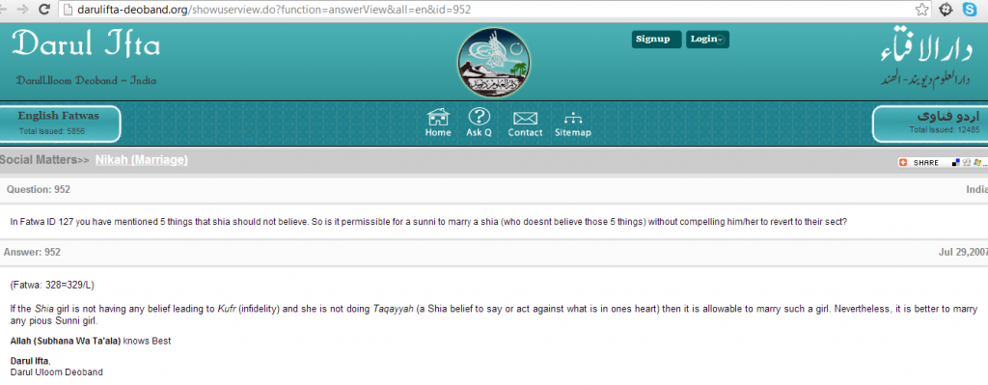Click the orange plus Share icon
The width and height of the screenshot is (988, 385).
[903, 162]
